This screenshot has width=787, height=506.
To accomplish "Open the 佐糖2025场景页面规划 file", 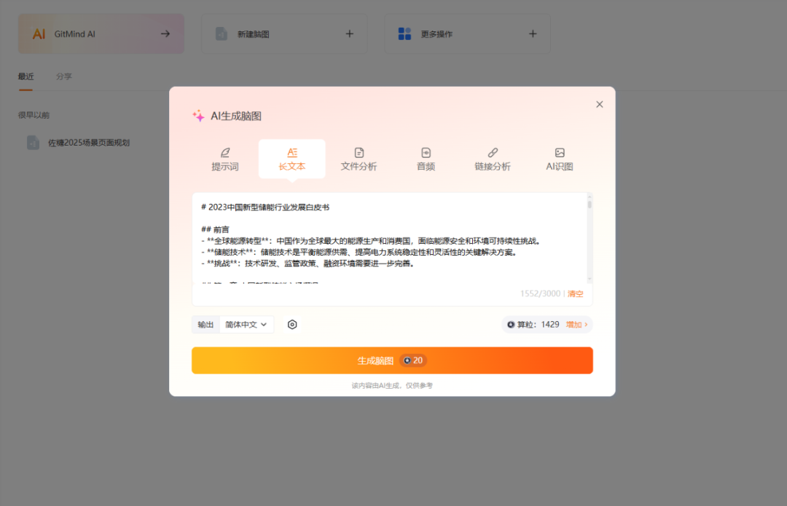I will coord(89,143).
